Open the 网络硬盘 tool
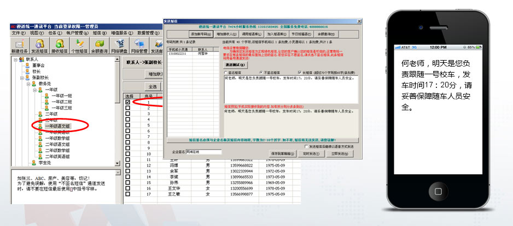513x226 pixels. click(x=119, y=46)
